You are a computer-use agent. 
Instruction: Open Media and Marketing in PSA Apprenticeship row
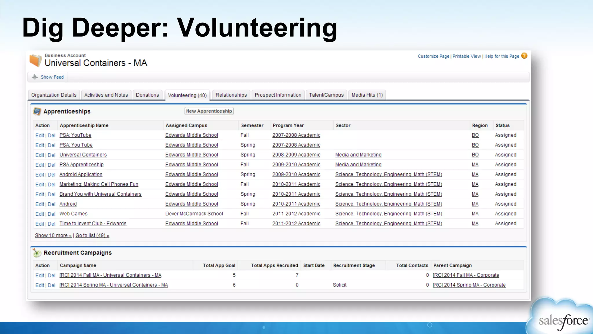(x=358, y=165)
